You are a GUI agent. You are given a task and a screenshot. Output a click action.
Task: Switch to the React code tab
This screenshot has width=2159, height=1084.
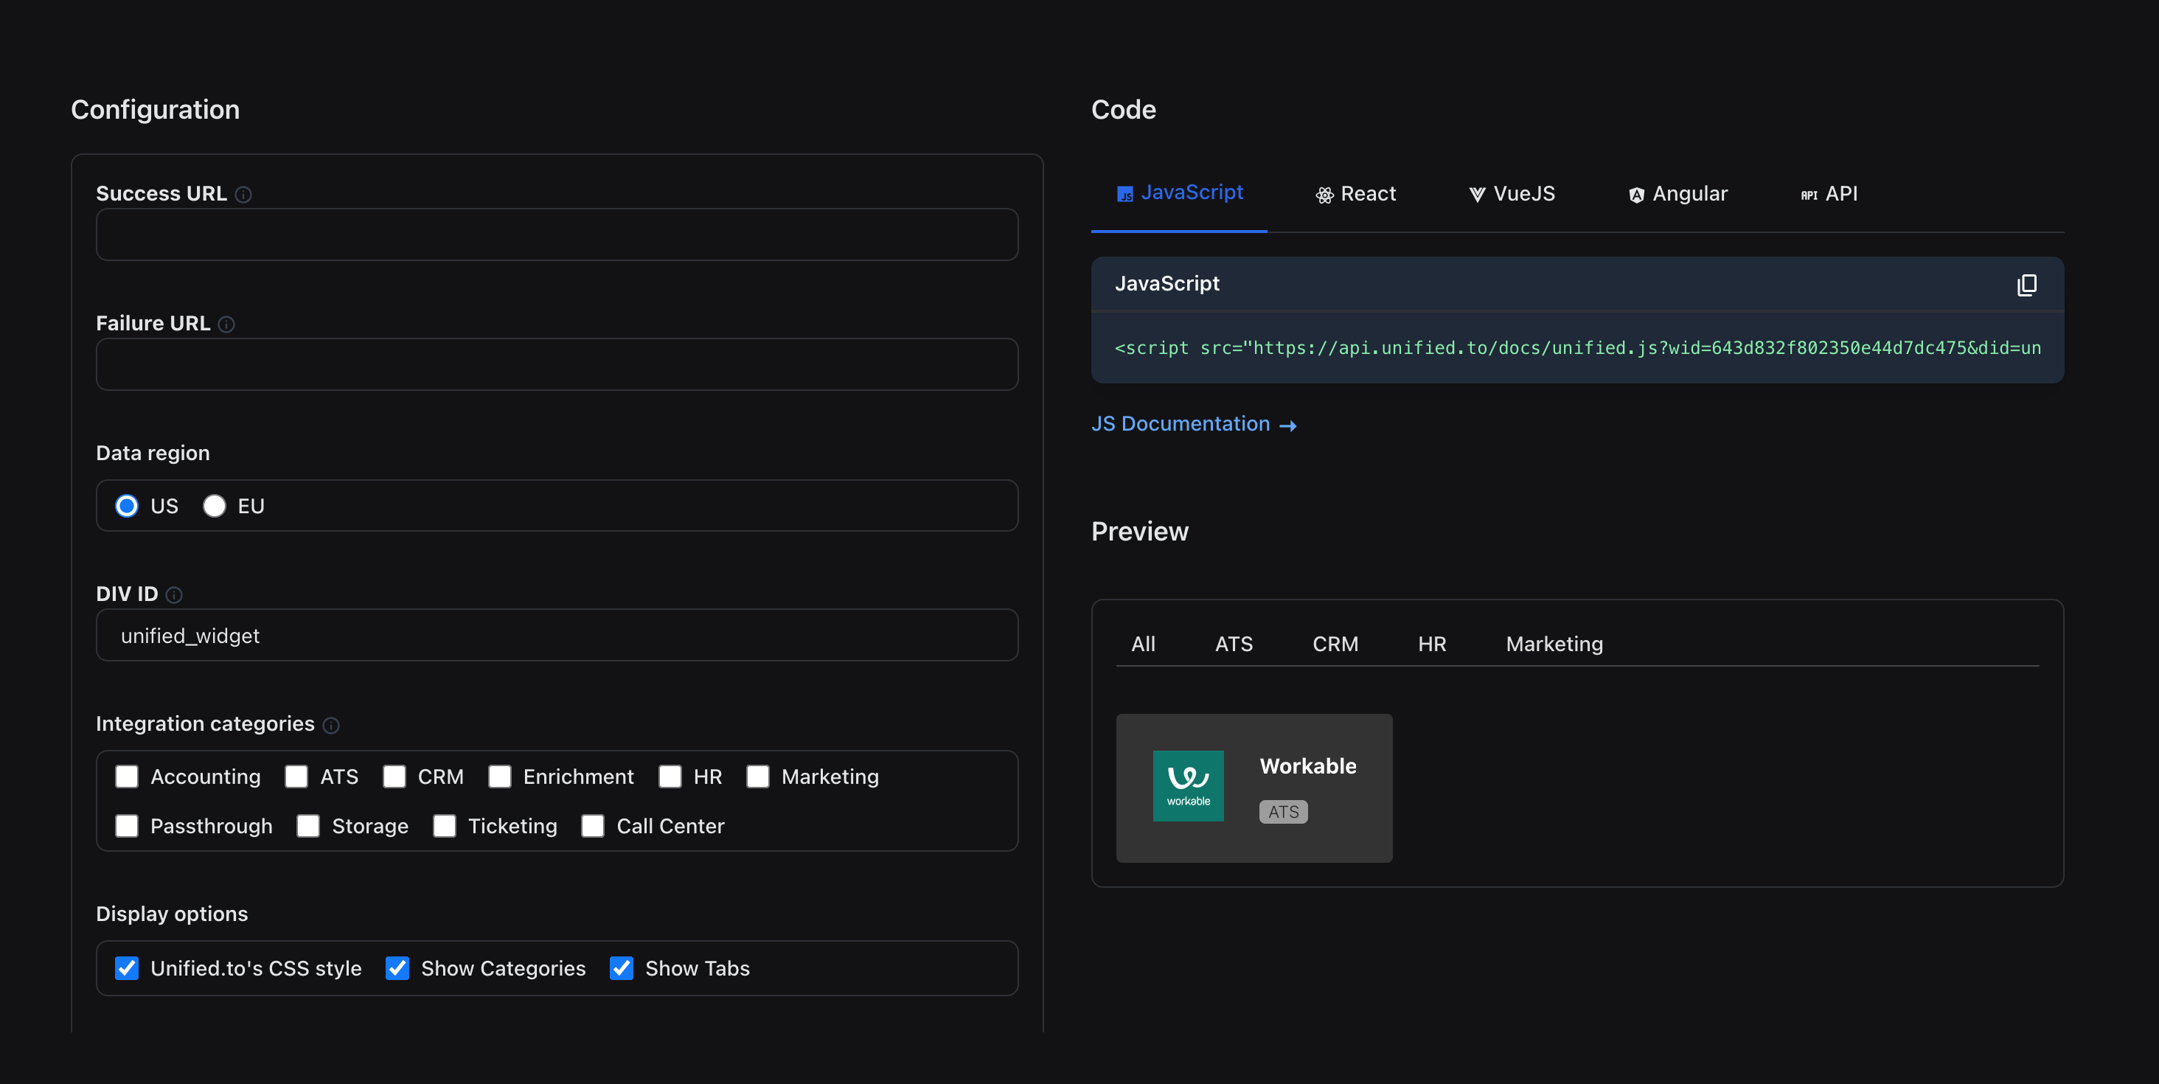[1355, 195]
